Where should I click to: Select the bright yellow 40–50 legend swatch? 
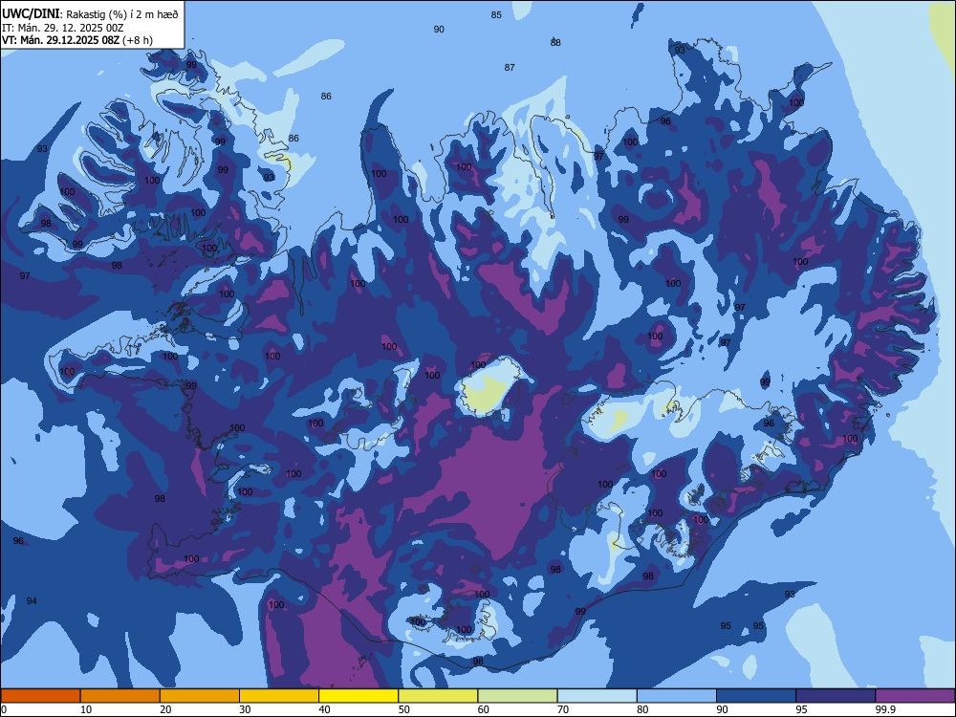358,696
